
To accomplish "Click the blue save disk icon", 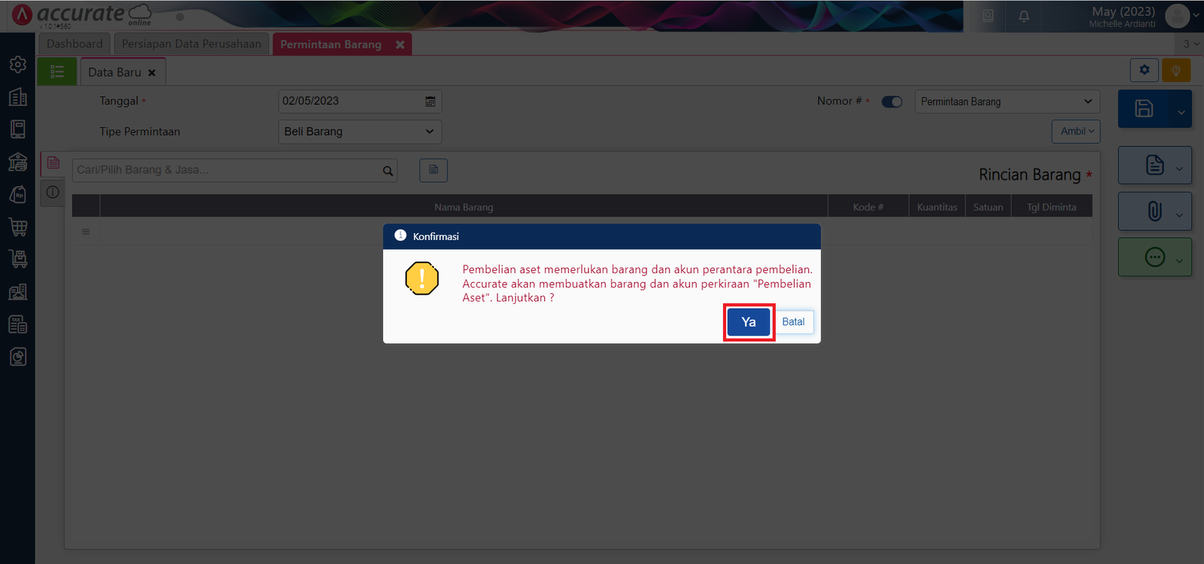I will (1144, 108).
